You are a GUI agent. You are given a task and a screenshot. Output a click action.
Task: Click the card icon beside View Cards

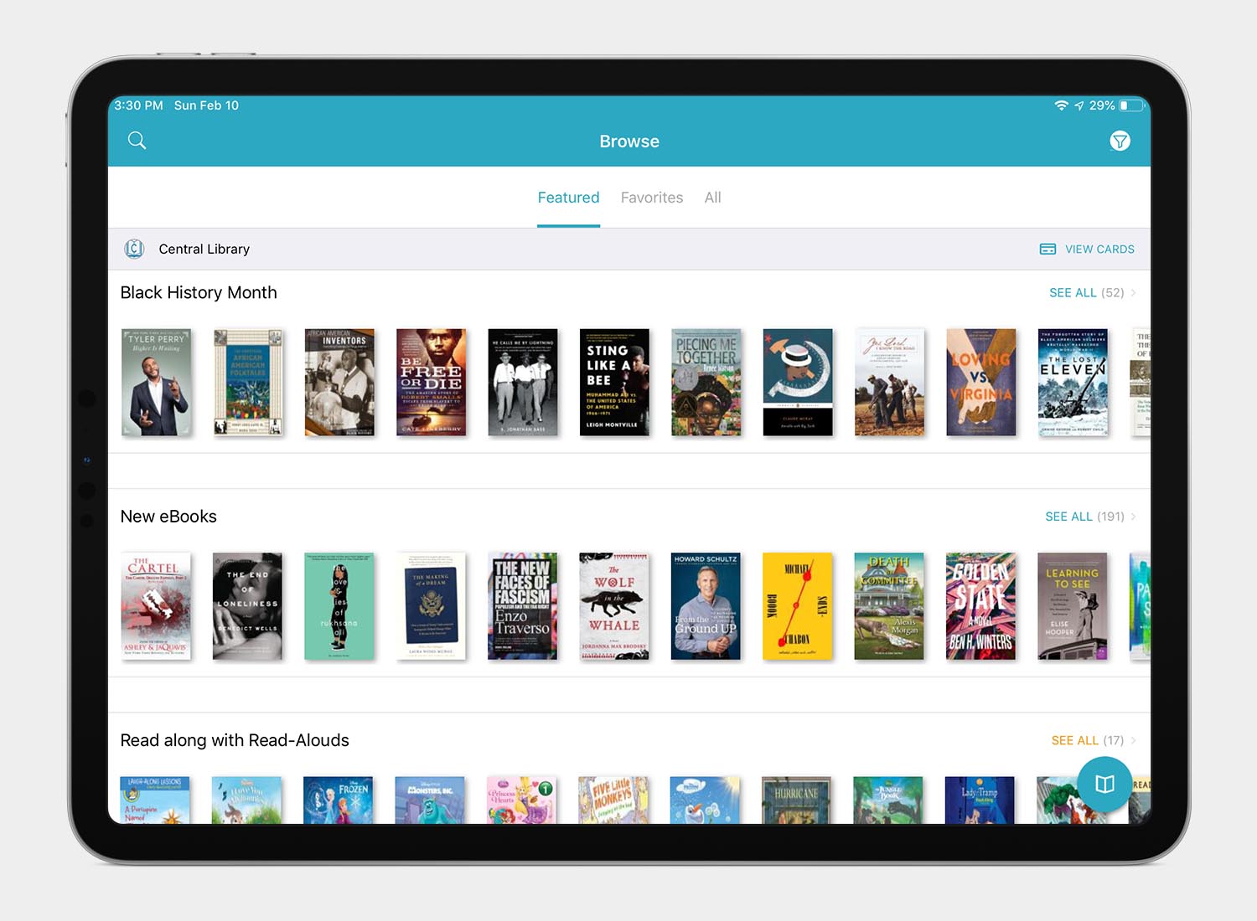coord(1047,249)
